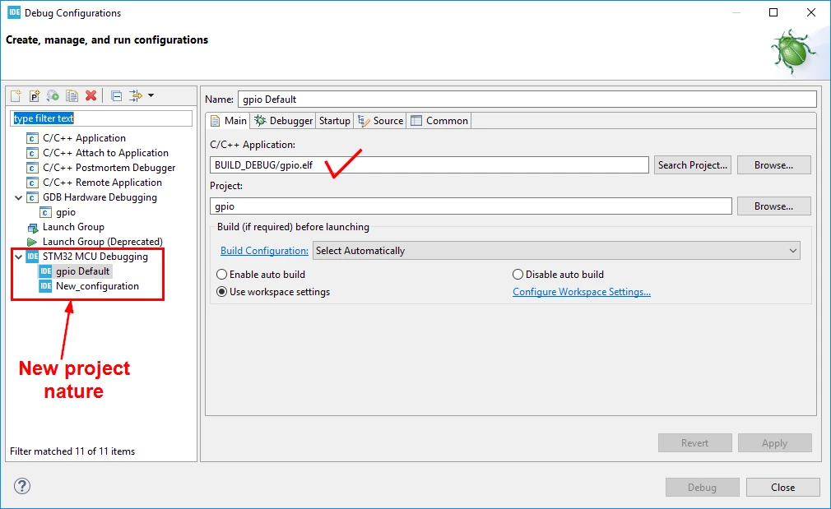Open the Build Configuration link
This screenshot has width=831, height=509.
point(264,251)
